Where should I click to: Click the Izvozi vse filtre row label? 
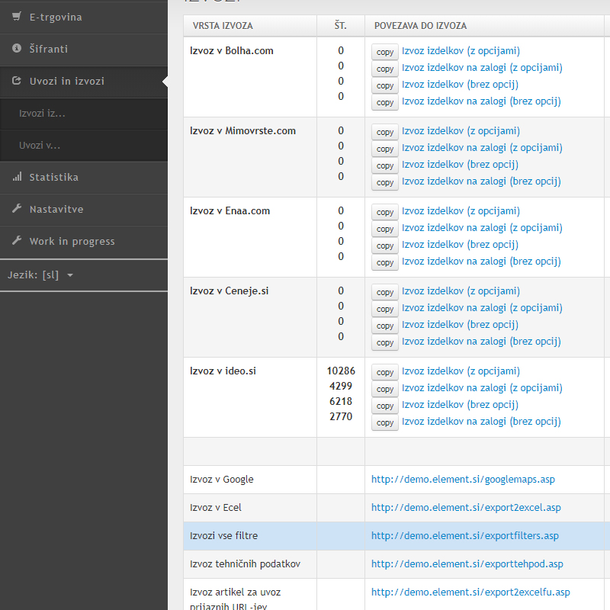pyautogui.click(x=223, y=536)
